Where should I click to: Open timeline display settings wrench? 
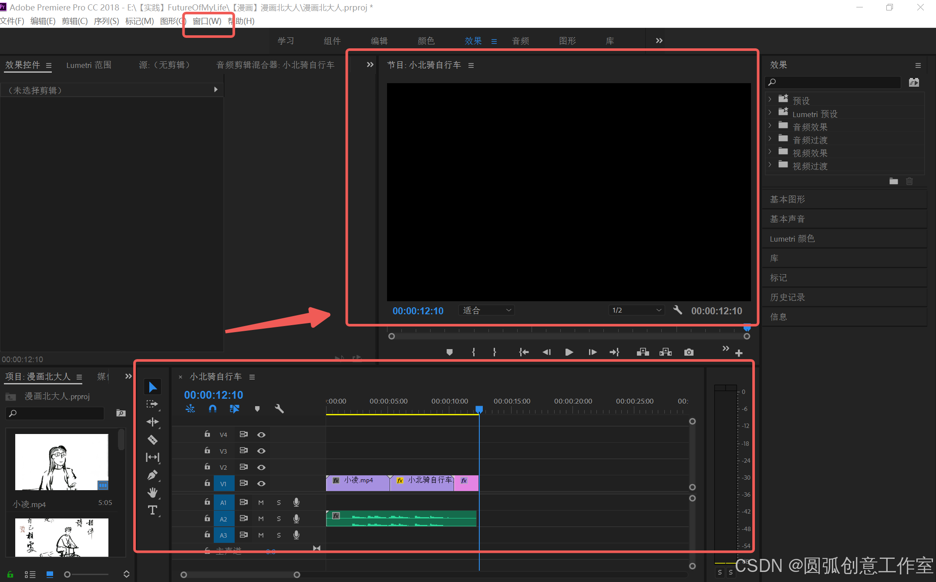click(279, 409)
